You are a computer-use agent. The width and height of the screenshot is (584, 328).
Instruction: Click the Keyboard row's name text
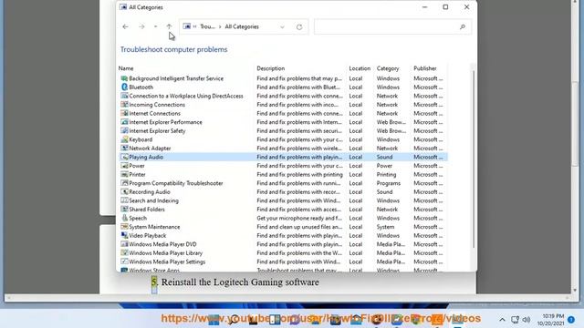(141, 139)
